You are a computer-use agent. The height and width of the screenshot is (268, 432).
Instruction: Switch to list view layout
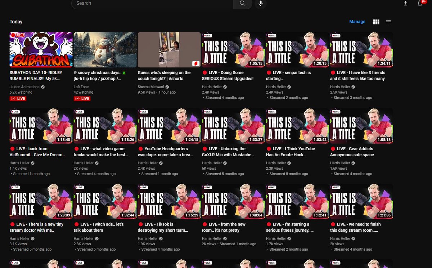(388, 22)
